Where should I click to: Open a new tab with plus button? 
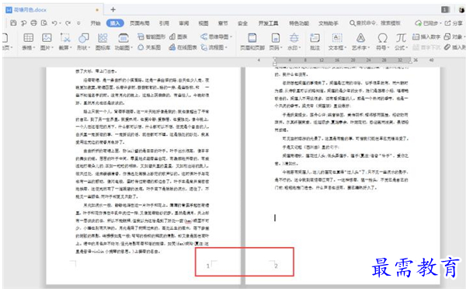click(x=113, y=9)
